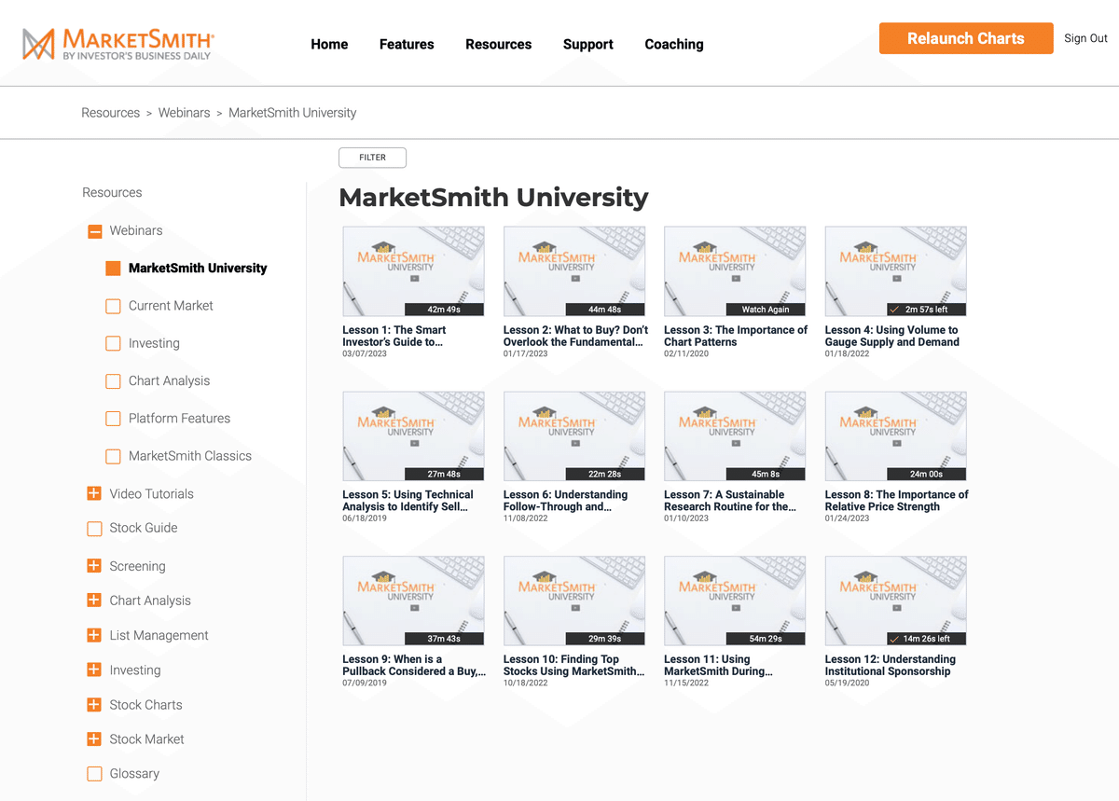
Task: Expand the Investing section near sidebar bottom
Action: tap(94, 670)
